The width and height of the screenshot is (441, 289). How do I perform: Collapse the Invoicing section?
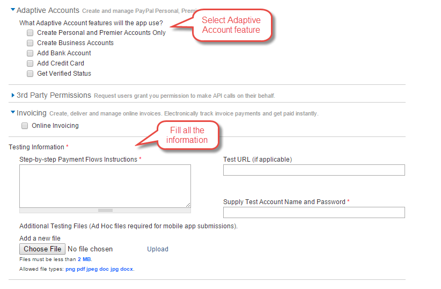pyautogui.click(x=13, y=113)
